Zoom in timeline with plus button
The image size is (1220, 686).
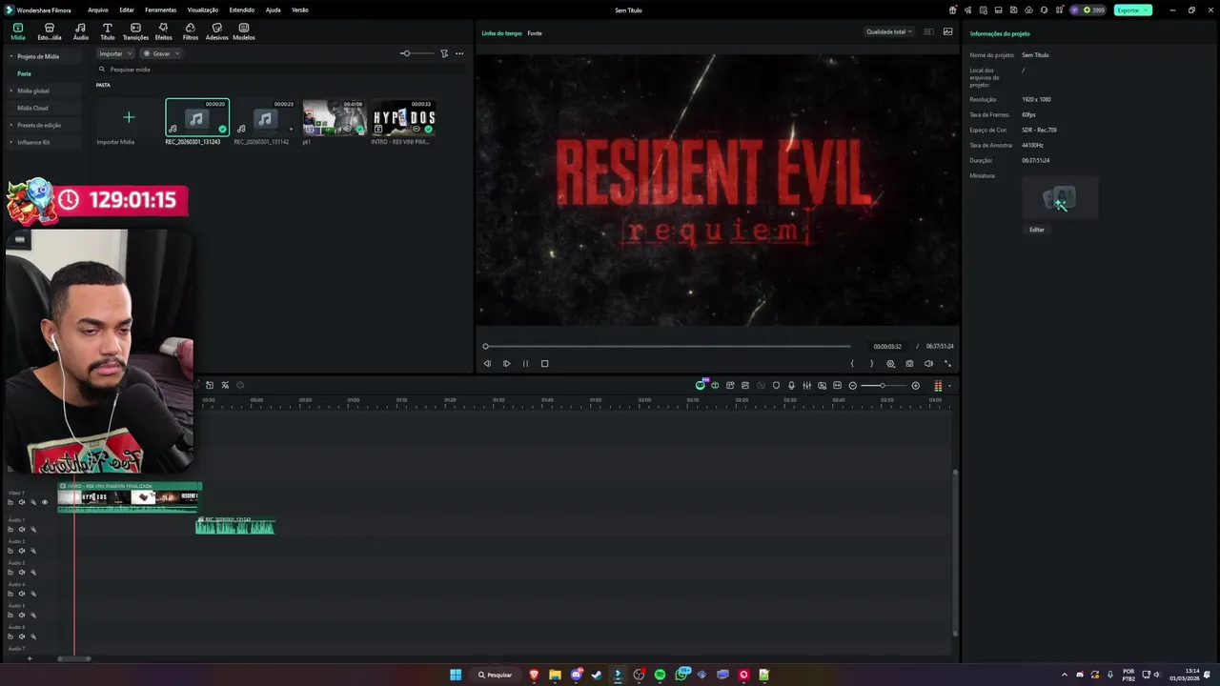(x=916, y=385)
